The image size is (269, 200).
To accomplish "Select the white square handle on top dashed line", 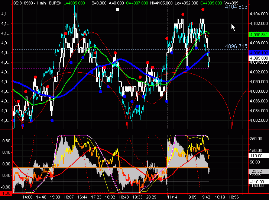I will click(117, 10).
